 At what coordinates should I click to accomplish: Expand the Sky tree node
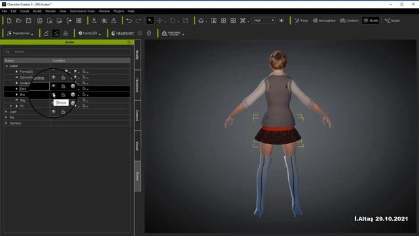coord(6,117)
